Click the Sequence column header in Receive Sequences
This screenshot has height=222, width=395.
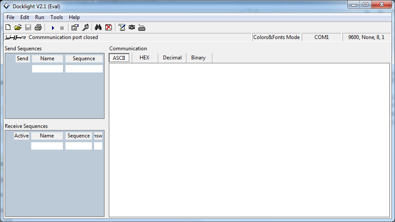78,136
